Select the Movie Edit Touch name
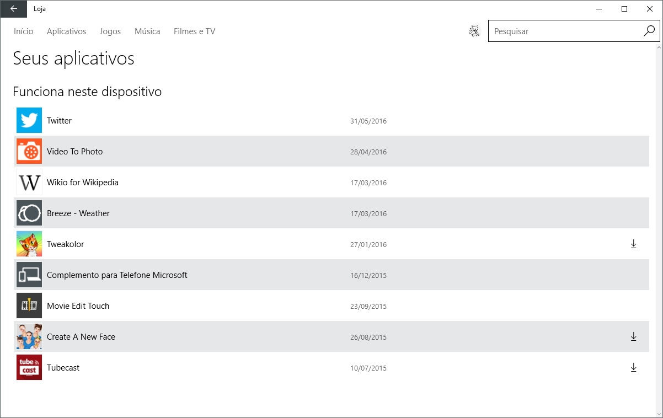This screenshot has height=418, width=663. click(78, 306)
